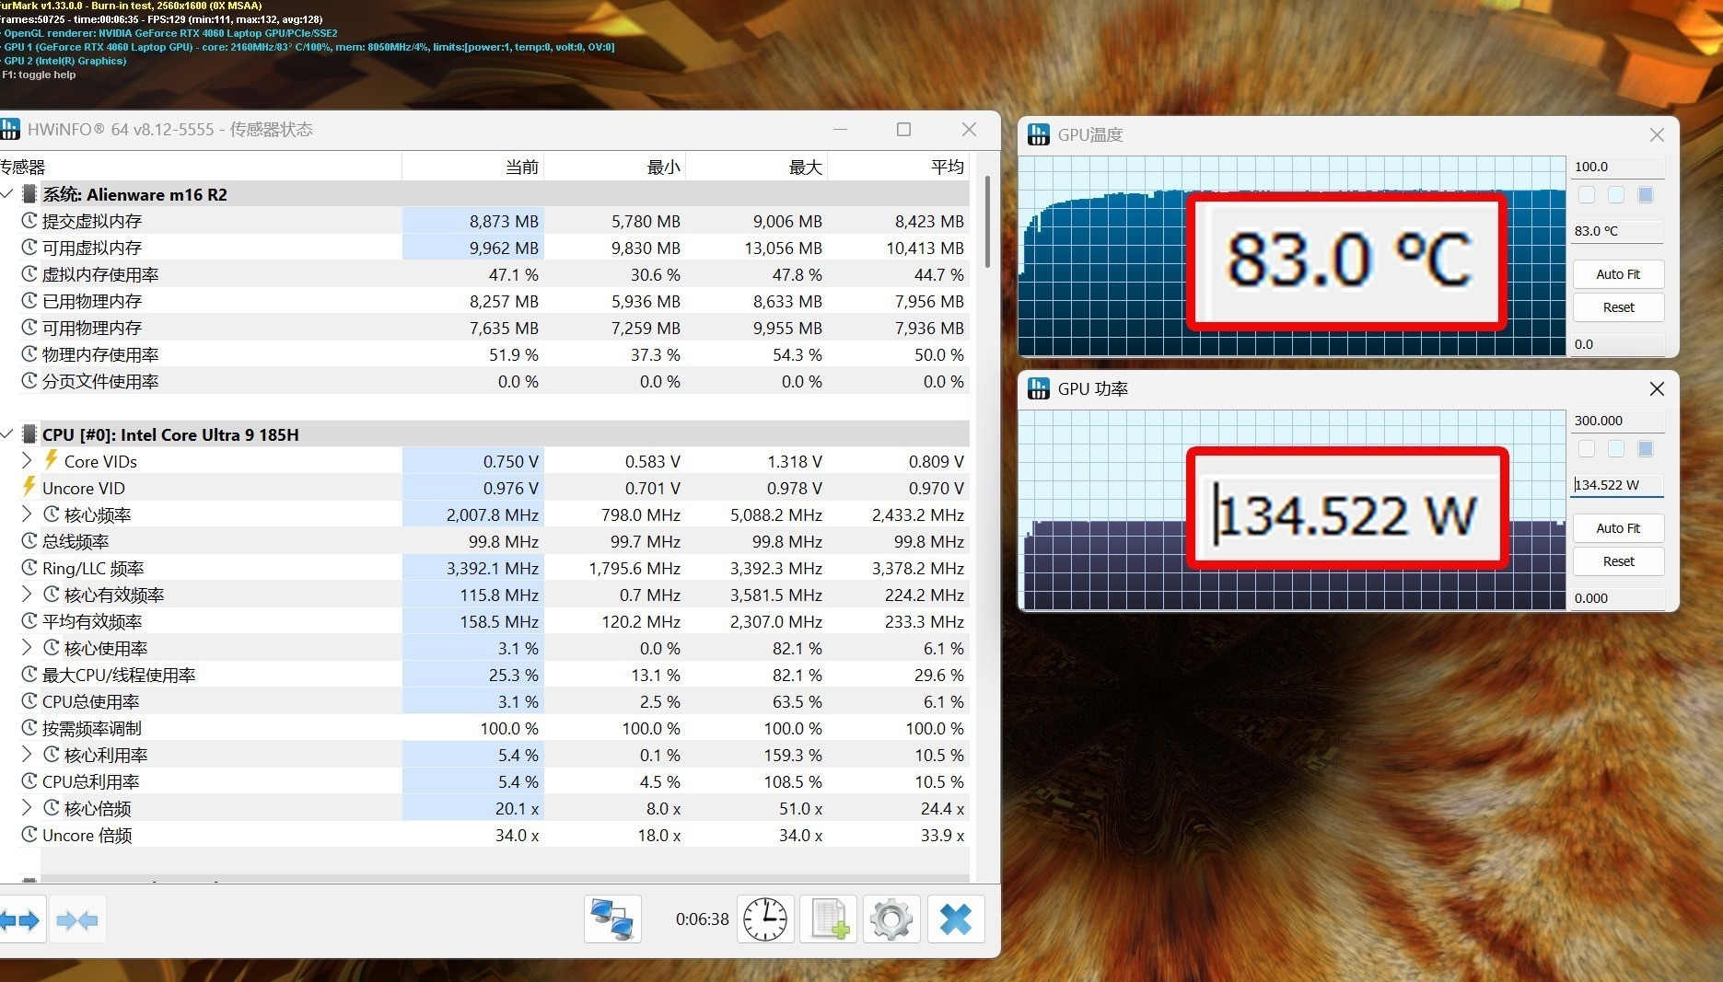This screenshot has height=982, width=1723.
Task: Click the clock icon beside 提交虚拟内存
Action: point(29,221)
